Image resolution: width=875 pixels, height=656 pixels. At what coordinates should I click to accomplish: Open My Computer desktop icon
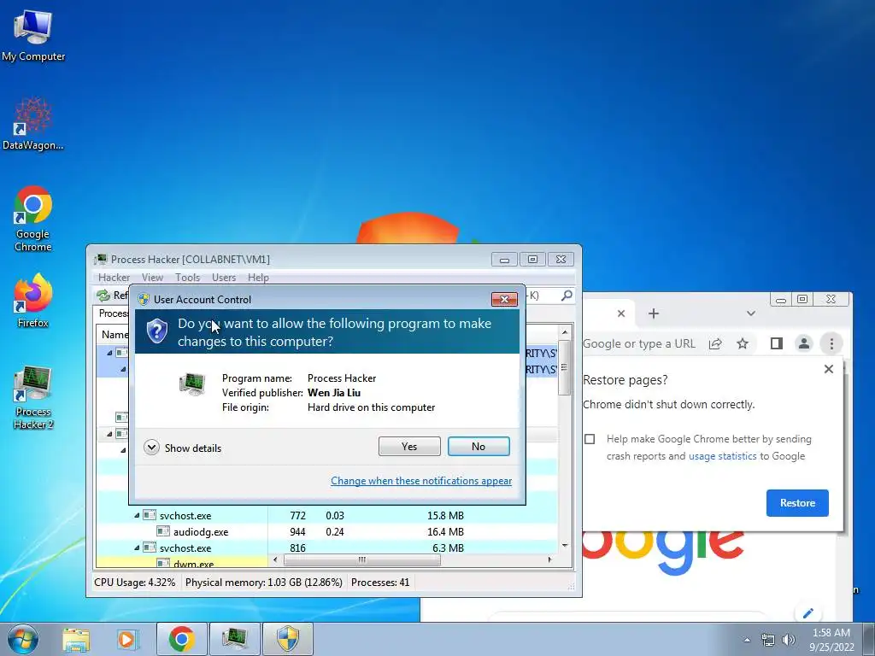pos(33,34)
